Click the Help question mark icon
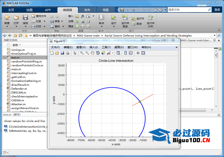Image resolution: width=224 pixels, height=157 pixels. (161, 10)
